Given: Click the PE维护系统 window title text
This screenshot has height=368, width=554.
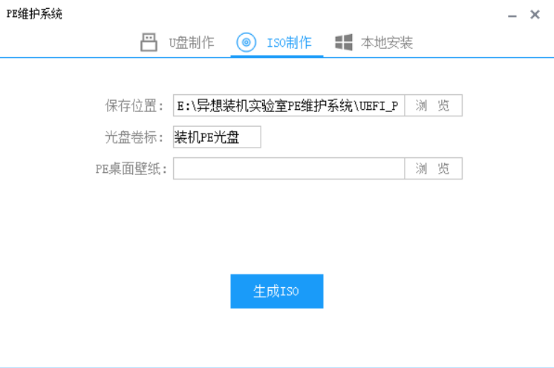Looking at the screenshot, I should [35, 14].
